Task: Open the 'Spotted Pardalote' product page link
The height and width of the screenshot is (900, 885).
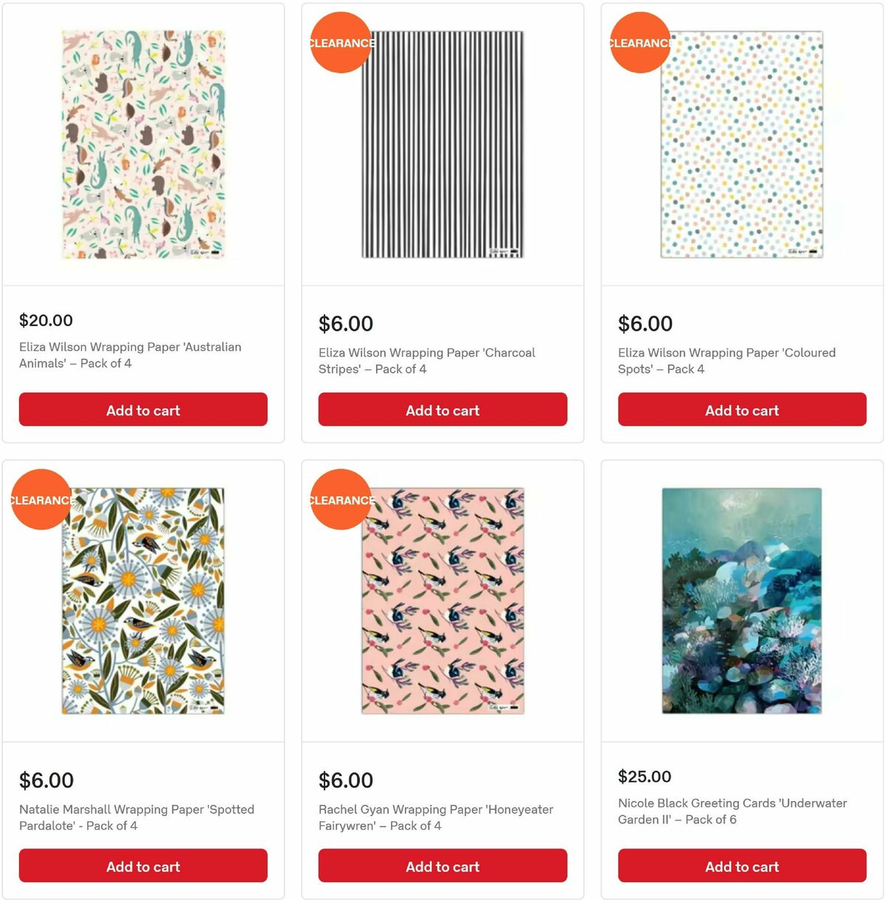Action: tap(136, 817)
